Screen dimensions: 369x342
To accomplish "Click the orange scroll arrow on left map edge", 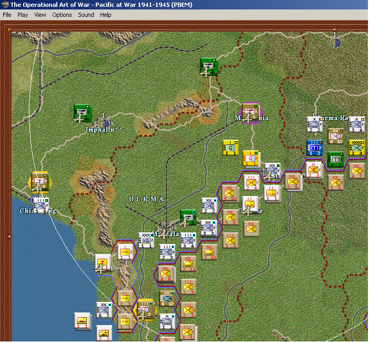I will (x=9, y=236).
